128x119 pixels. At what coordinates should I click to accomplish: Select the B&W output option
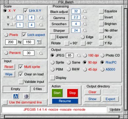(69, 69)
